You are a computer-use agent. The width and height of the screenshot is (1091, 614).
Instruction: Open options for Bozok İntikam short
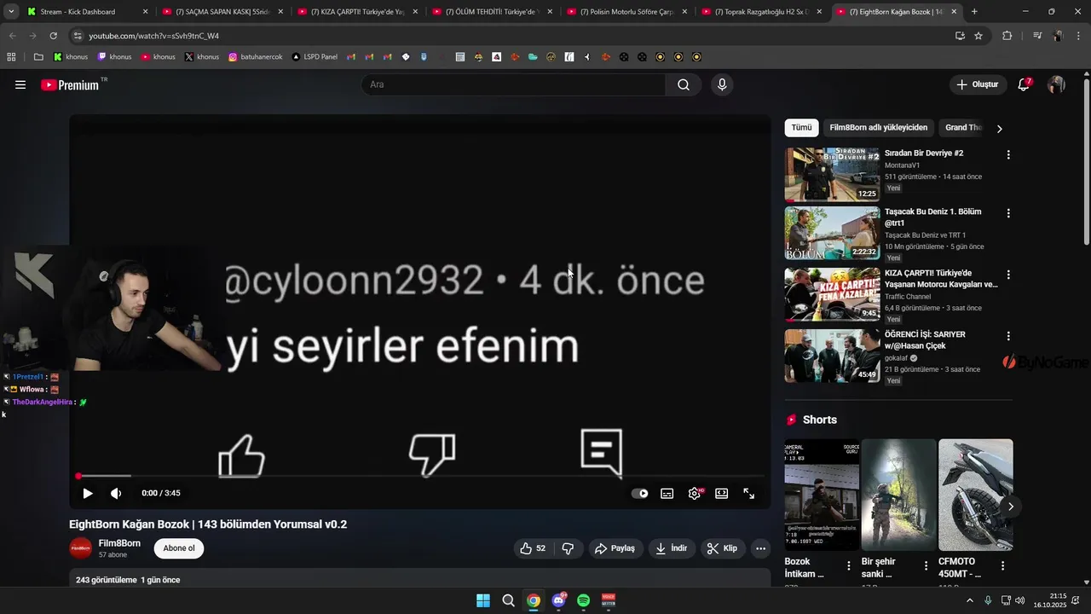(848, 565)
